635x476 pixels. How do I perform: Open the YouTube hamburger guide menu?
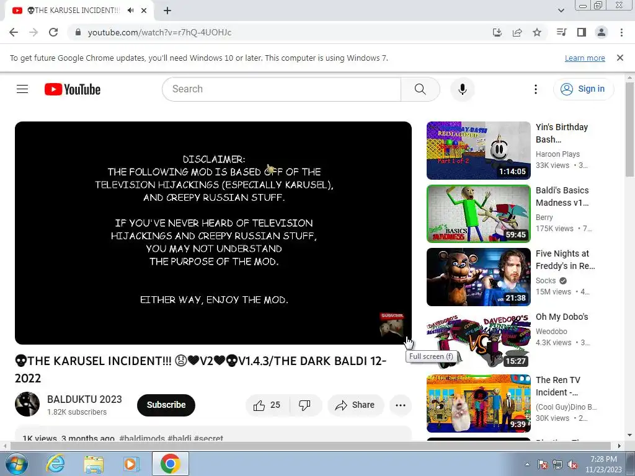[x=22, y=89]
